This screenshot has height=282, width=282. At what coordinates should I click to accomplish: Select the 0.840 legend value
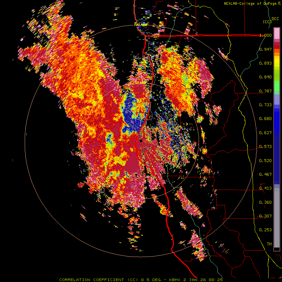[265, 77]
